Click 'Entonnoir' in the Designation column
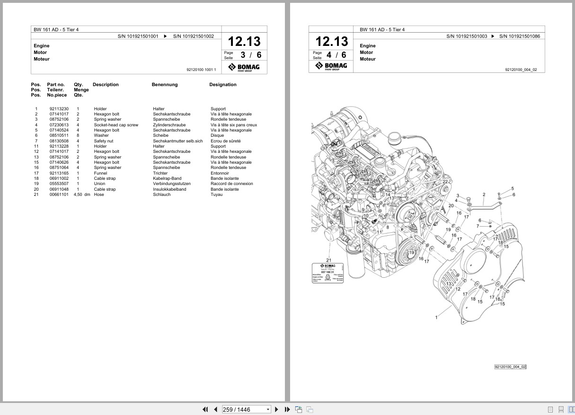 coord(220,173)
